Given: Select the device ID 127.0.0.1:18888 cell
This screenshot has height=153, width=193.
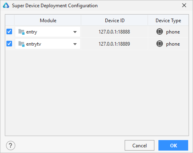Looking at the screenshot, I should click(x=114, y=32).
